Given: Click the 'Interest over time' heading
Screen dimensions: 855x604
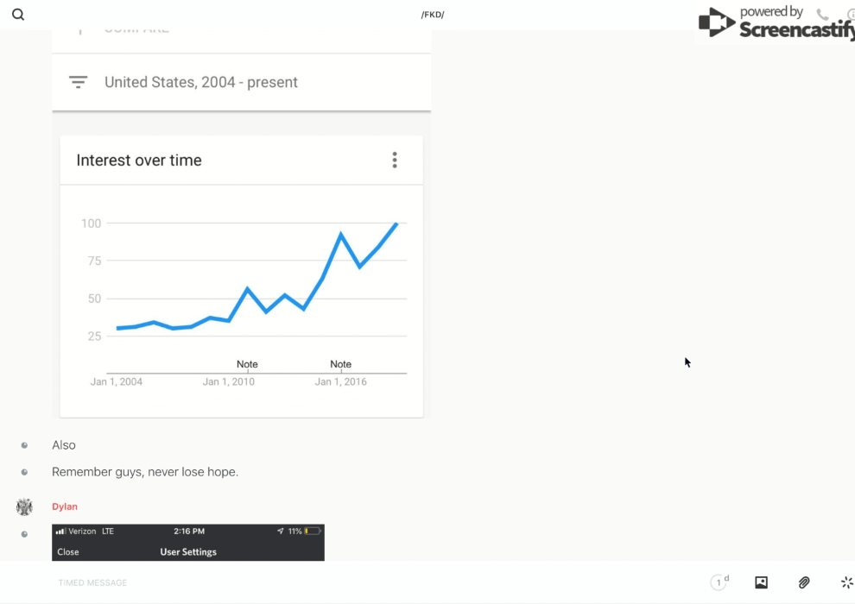Looking at the screenshot, I should click(139, 160).
